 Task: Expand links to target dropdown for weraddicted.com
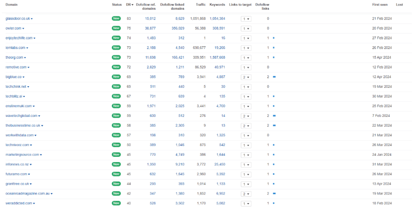246,204
